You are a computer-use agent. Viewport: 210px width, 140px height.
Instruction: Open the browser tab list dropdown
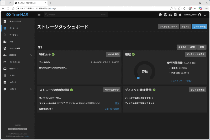[x=3, y=3]
